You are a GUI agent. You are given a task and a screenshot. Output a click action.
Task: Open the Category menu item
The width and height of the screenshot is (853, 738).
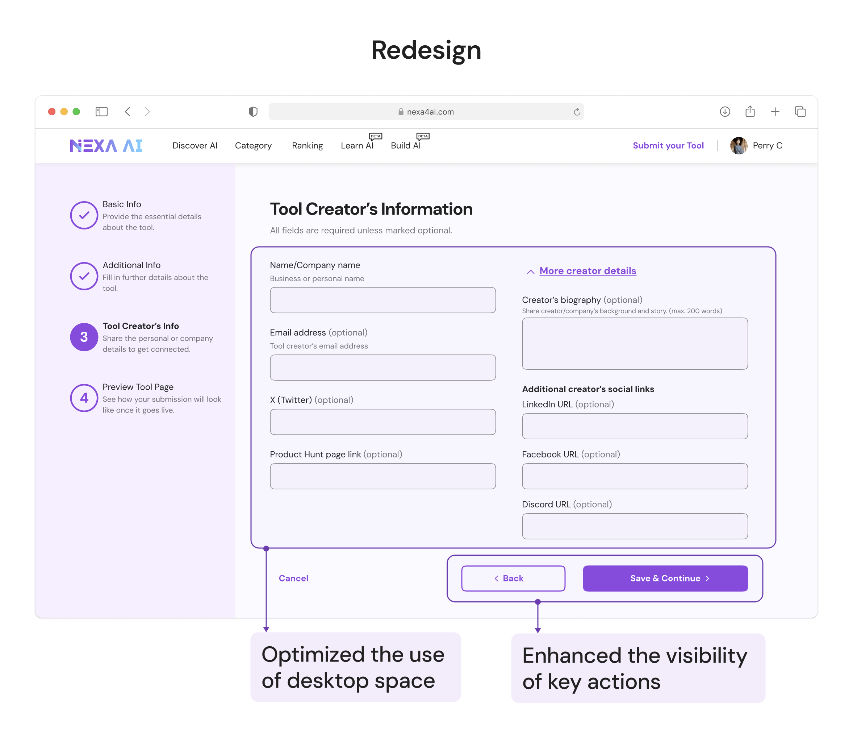tap(253, 145)
